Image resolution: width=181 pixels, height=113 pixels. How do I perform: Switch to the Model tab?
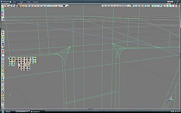[21, 4]
